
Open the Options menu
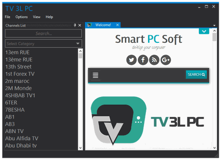point(22,17)
